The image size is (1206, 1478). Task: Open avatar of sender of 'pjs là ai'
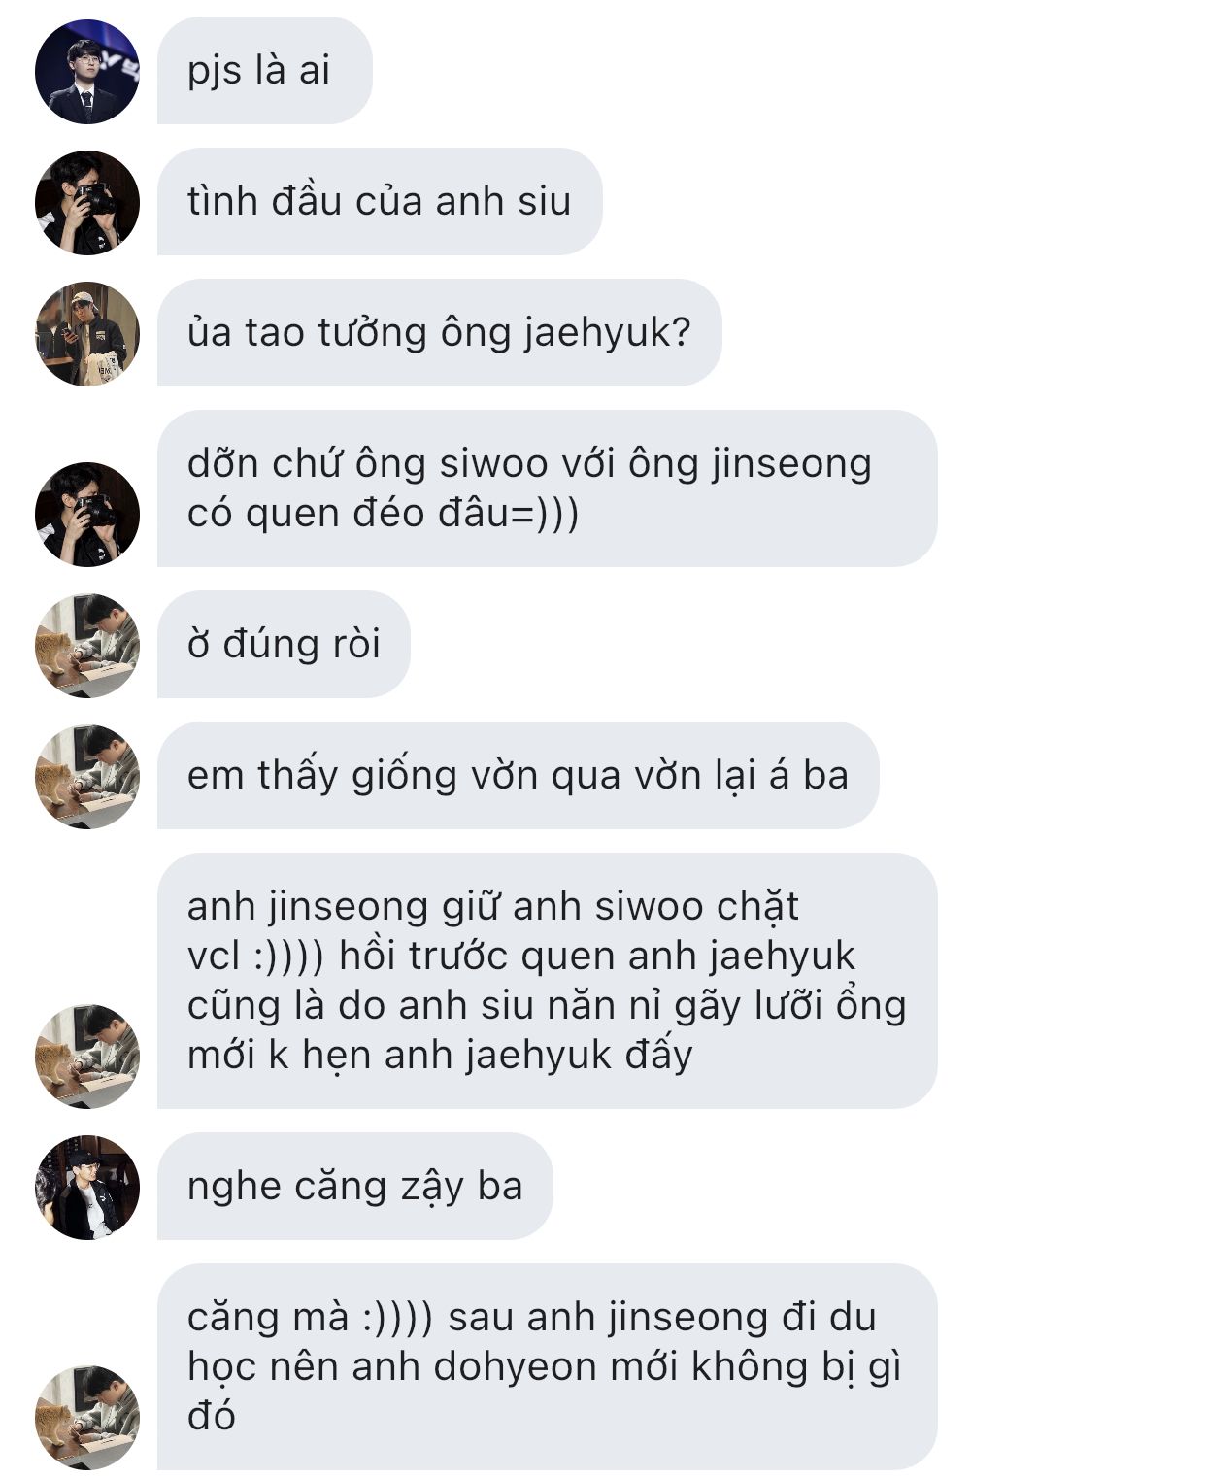coord(87,71)
